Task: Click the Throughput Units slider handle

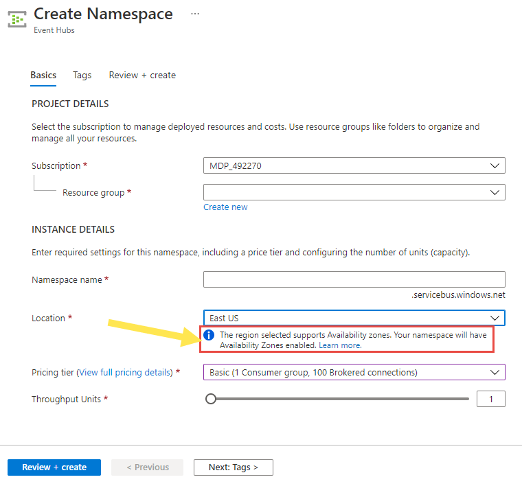Action: pos(211,399)
